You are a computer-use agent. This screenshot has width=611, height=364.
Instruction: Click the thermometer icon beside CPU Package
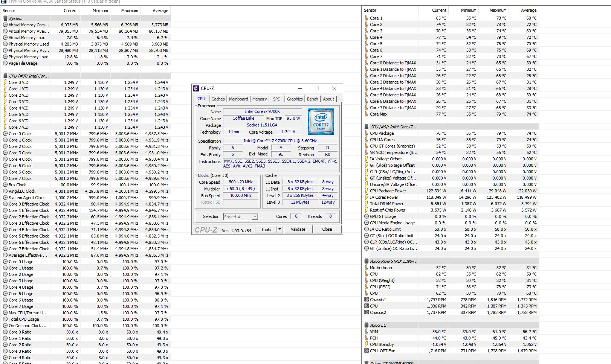[x=367, y=133]
